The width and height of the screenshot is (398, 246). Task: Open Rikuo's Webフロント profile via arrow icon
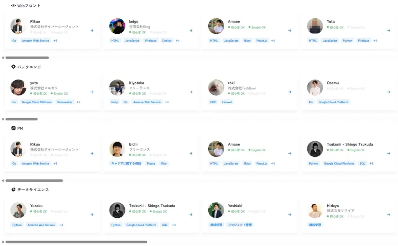(x=92, y=31)
